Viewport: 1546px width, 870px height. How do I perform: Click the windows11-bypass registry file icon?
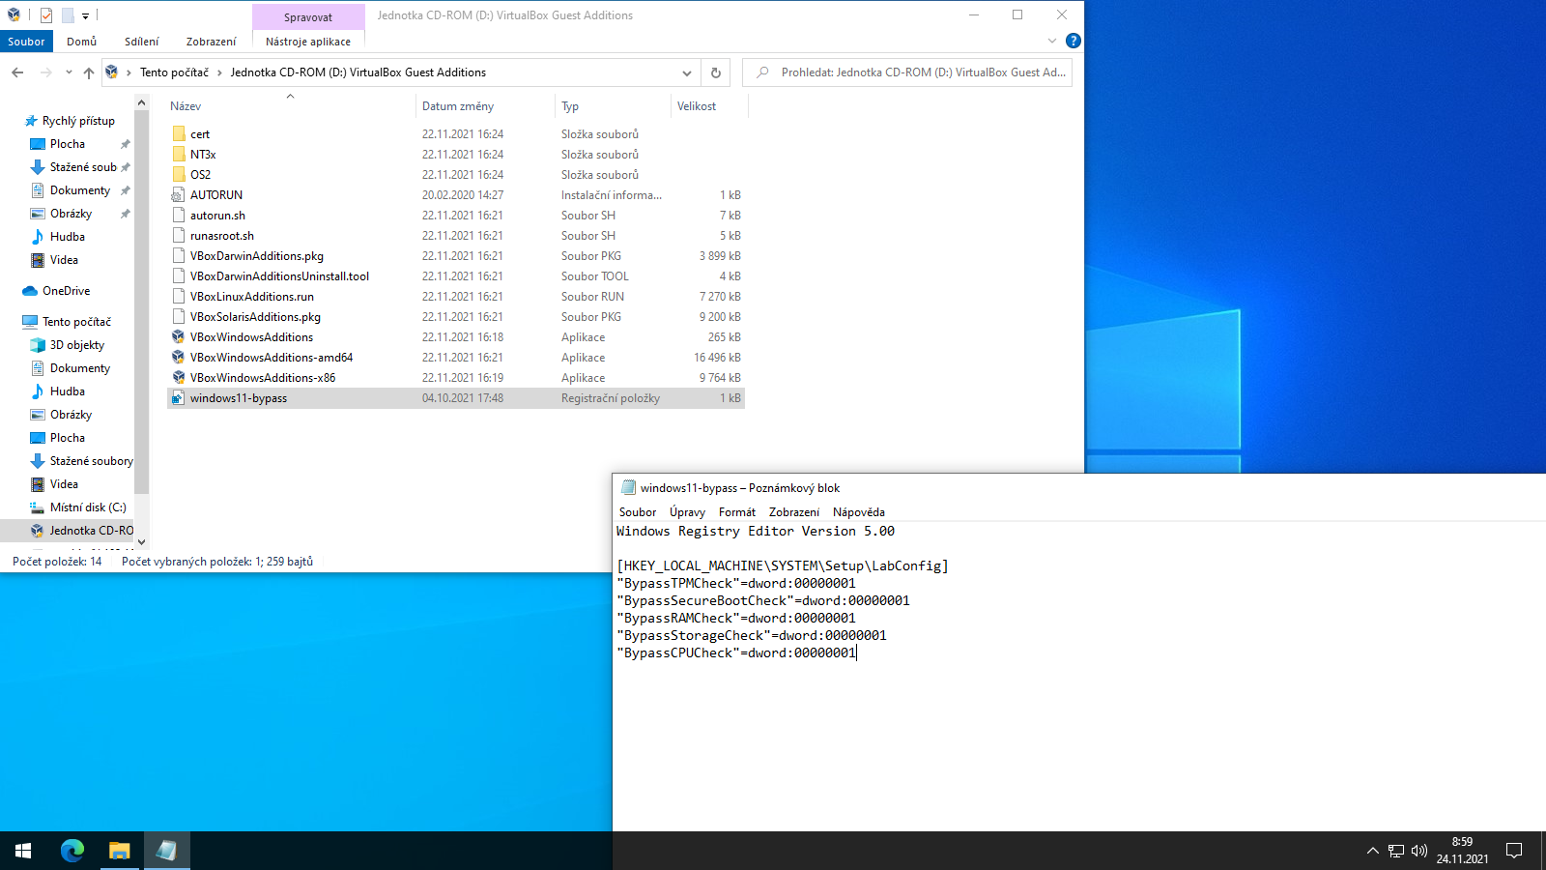[179, 398]
